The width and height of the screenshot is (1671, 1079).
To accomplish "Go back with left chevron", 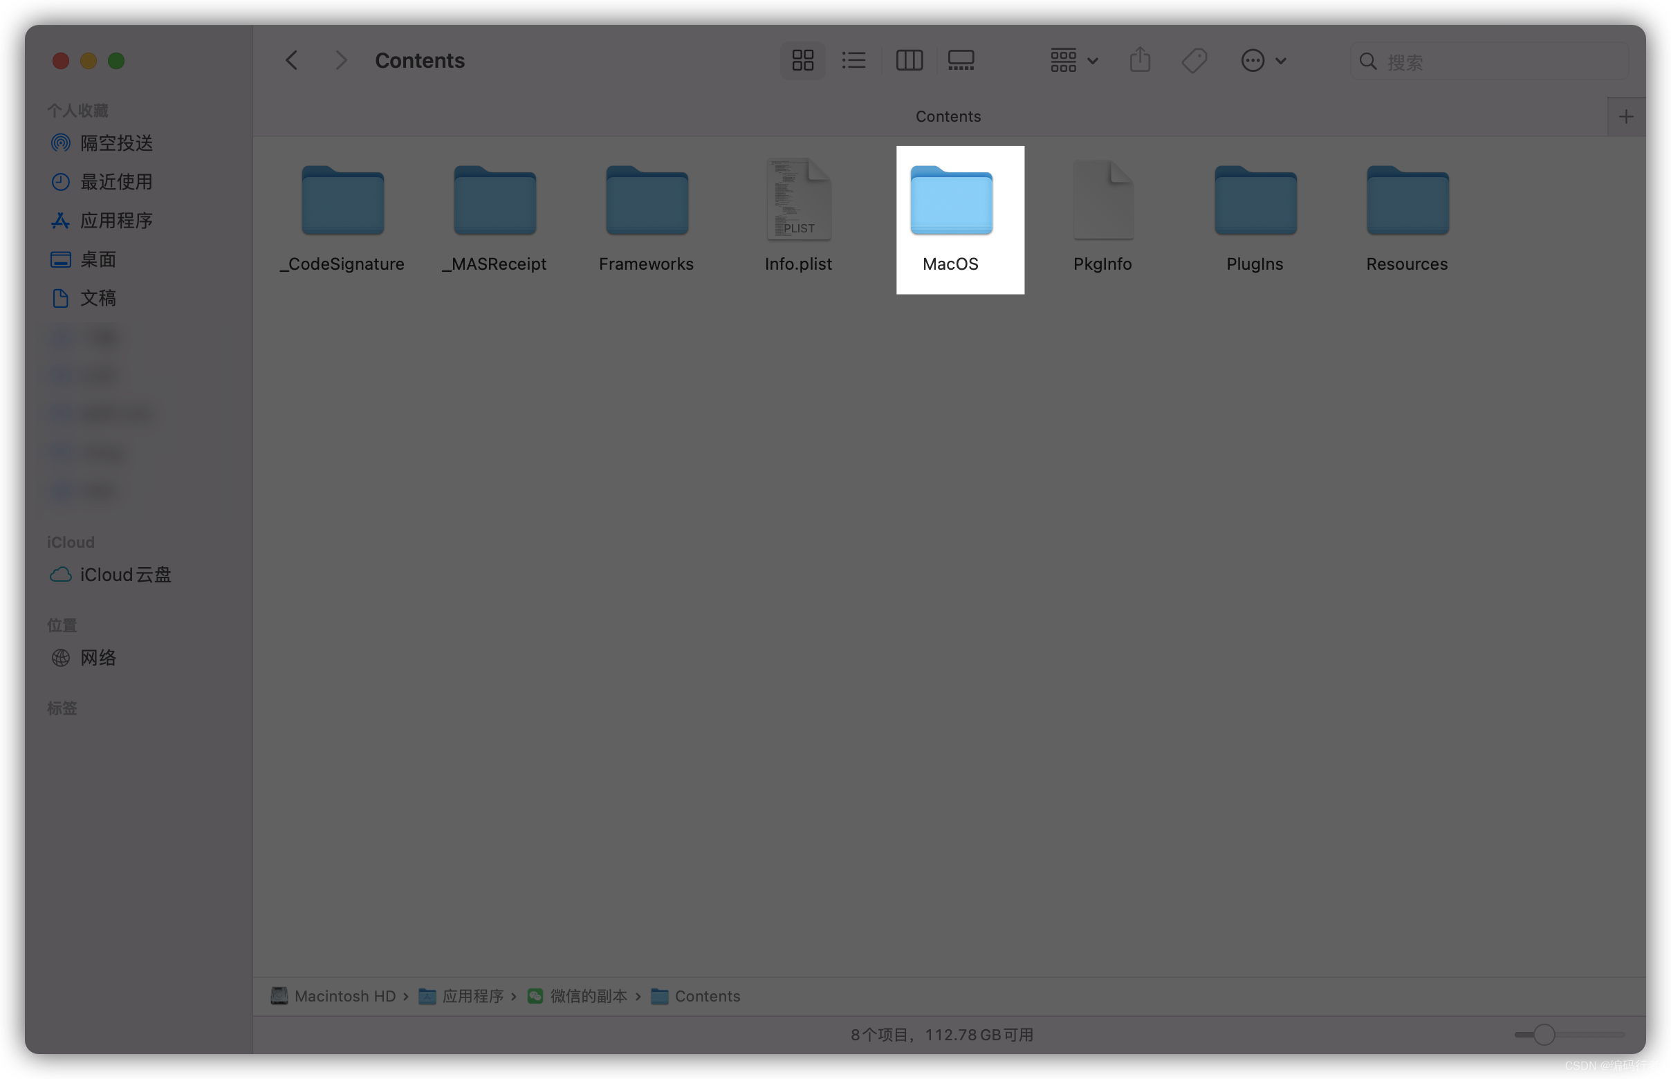I will tap(291, 60).
